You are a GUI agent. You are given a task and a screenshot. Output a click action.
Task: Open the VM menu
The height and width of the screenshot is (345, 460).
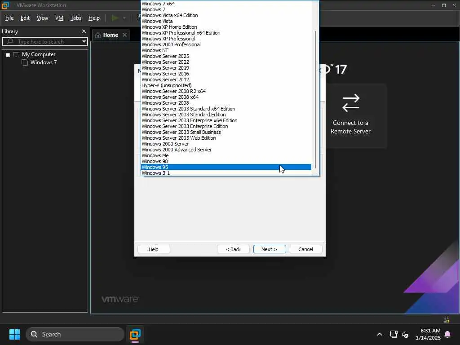[x=59, y=18]
